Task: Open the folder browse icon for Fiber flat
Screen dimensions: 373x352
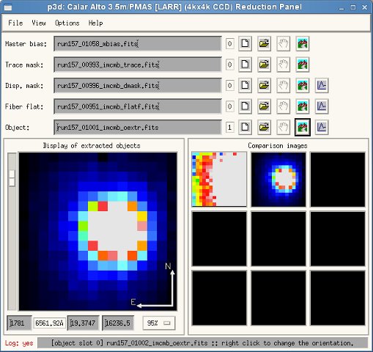Action: pos(264,106)
